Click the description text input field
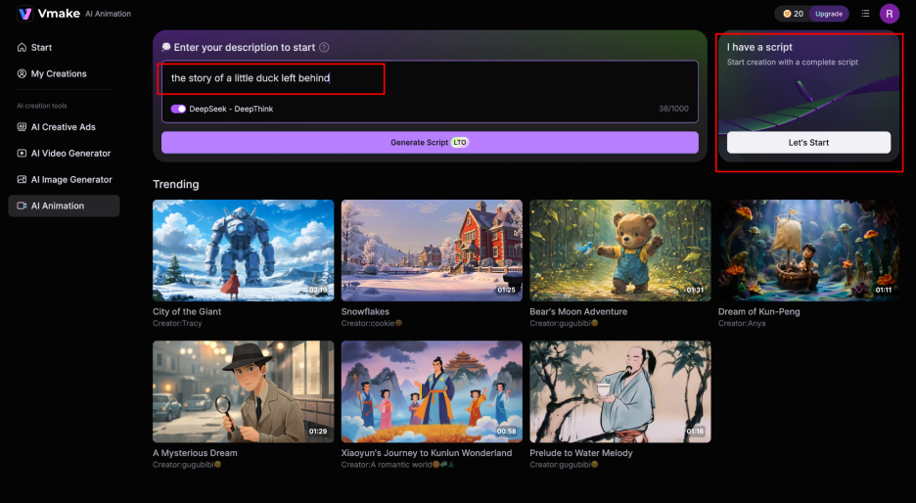 click(431, 78)
